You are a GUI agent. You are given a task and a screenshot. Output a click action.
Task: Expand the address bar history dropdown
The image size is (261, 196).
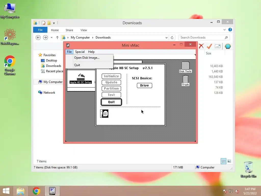pos(166,38)
